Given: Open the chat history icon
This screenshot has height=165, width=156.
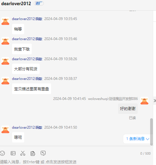Looking at the screenshot, I should coord(43,153).
